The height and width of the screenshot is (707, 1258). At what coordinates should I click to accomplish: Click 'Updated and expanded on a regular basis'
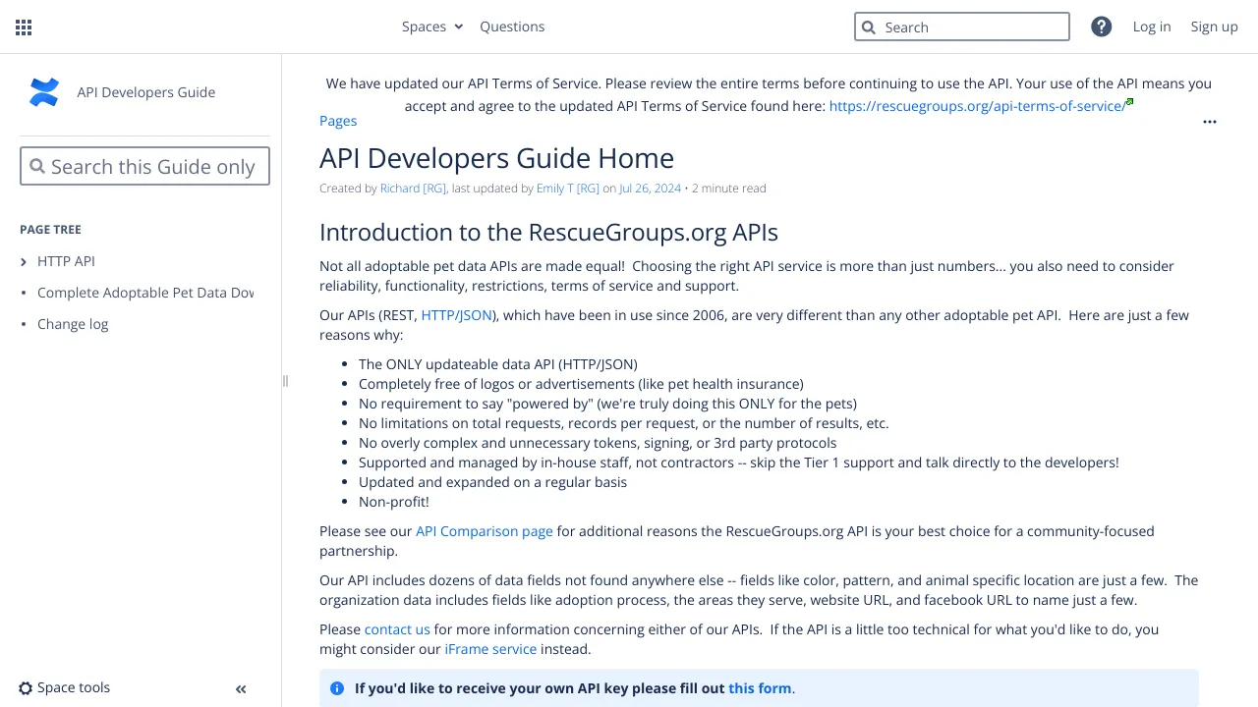pyautogui.click(x=492, y=482)
